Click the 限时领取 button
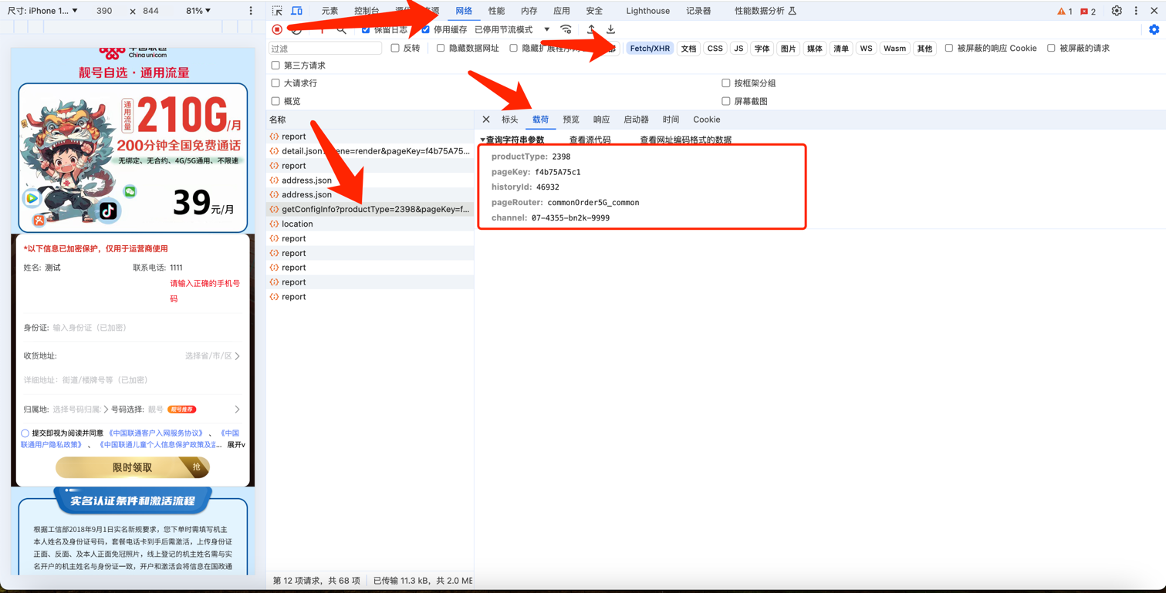Image resolution: width=1166 pixels, height=593 pixels. coord(132,467)
